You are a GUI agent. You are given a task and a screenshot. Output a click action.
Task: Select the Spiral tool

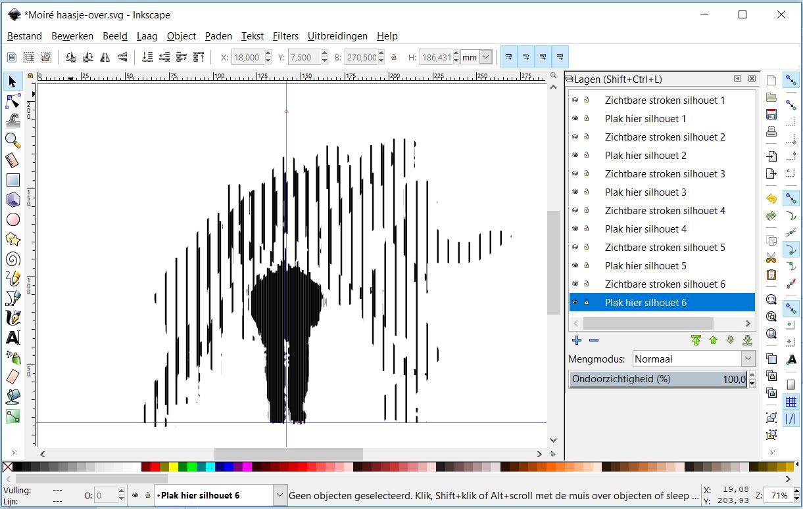(12, 258)
